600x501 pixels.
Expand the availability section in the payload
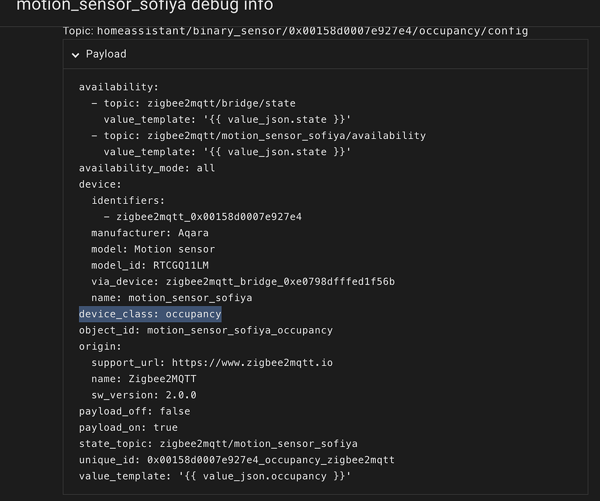click(118, 87)
